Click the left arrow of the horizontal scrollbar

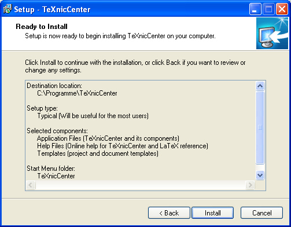point(31,185)
